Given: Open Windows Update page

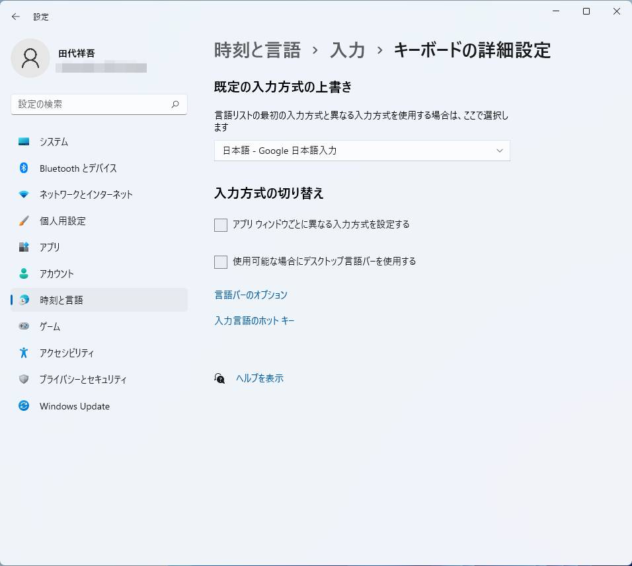Looking at the screenshot, I should (x=99, y=406).
